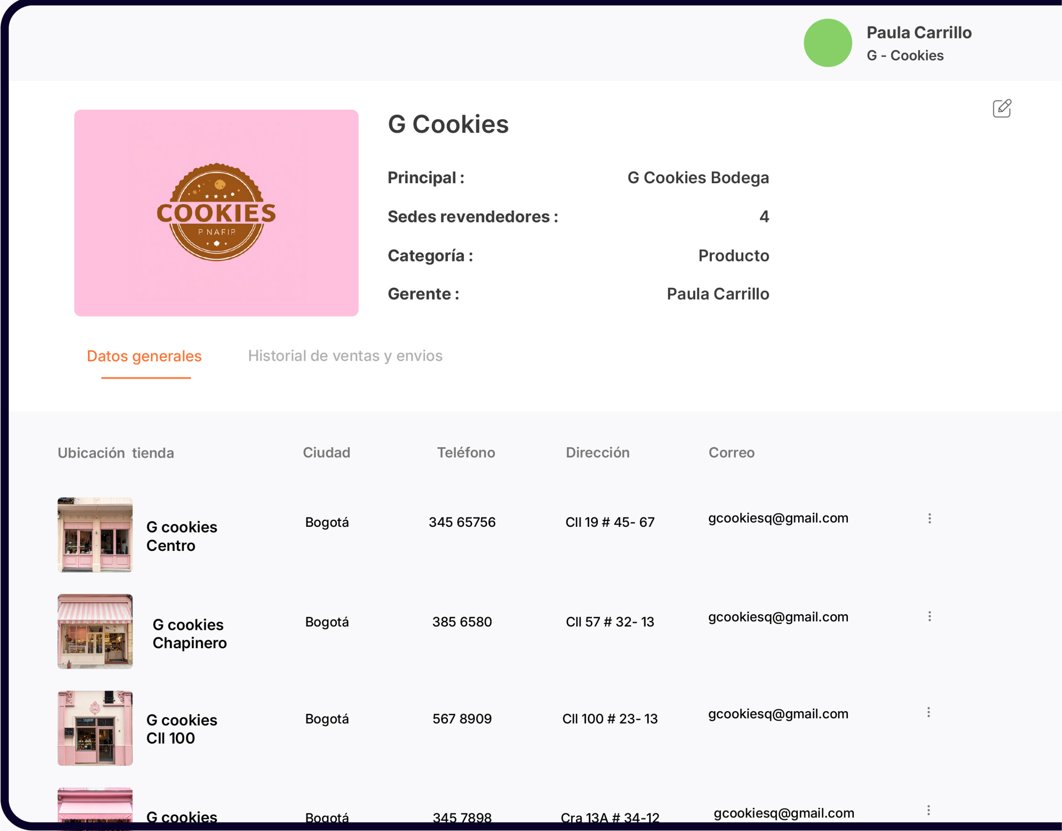Viewport: 1062px width, 831px height.
Task: Click the G cookies Centro store name
Action: click(x=182, y=536)
